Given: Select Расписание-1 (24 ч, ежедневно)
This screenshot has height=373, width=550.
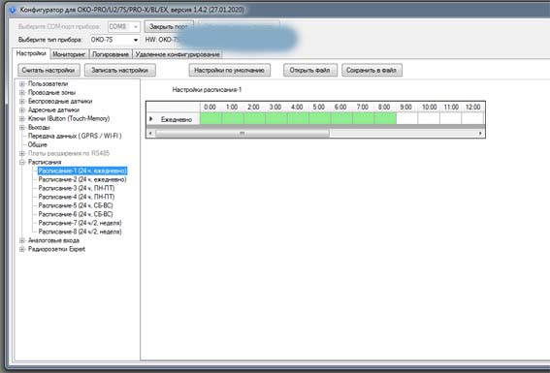Looking at the screenshot, I should (x=82, y=171).
